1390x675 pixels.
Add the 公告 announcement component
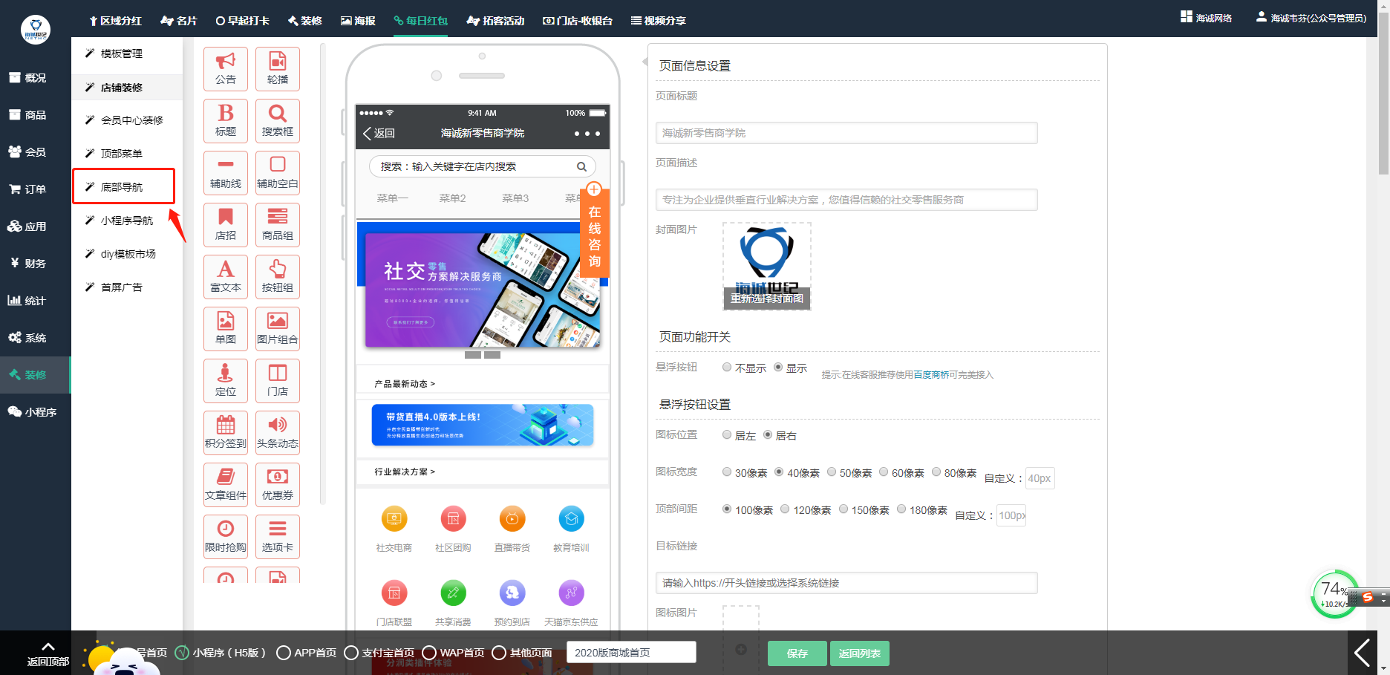(226, 69)
